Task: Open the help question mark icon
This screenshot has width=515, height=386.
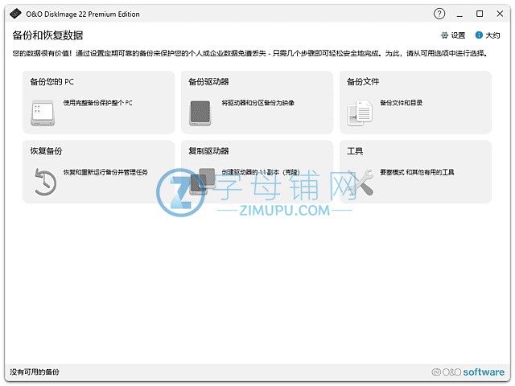Action: point(439,14)
